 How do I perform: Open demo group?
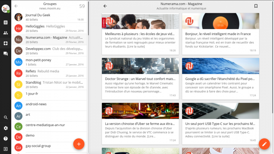coord(49,137)
